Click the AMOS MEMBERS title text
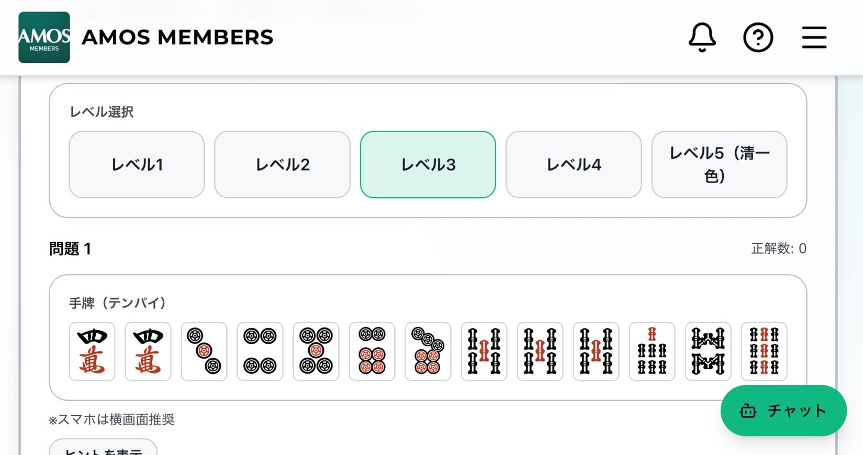The image size is (863, 455). tap(177, 37)
